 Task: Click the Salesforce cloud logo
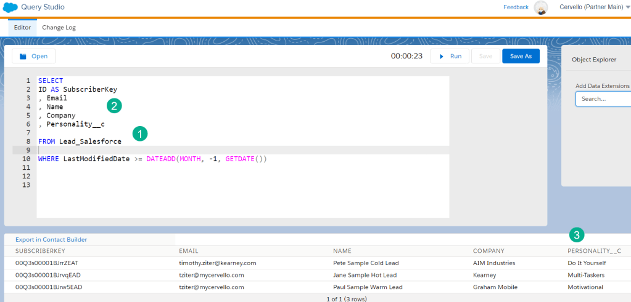tap(10, 7)
